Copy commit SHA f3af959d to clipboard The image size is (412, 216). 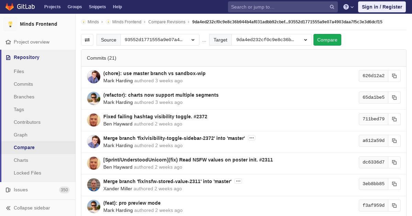click(x=394, y=205)
